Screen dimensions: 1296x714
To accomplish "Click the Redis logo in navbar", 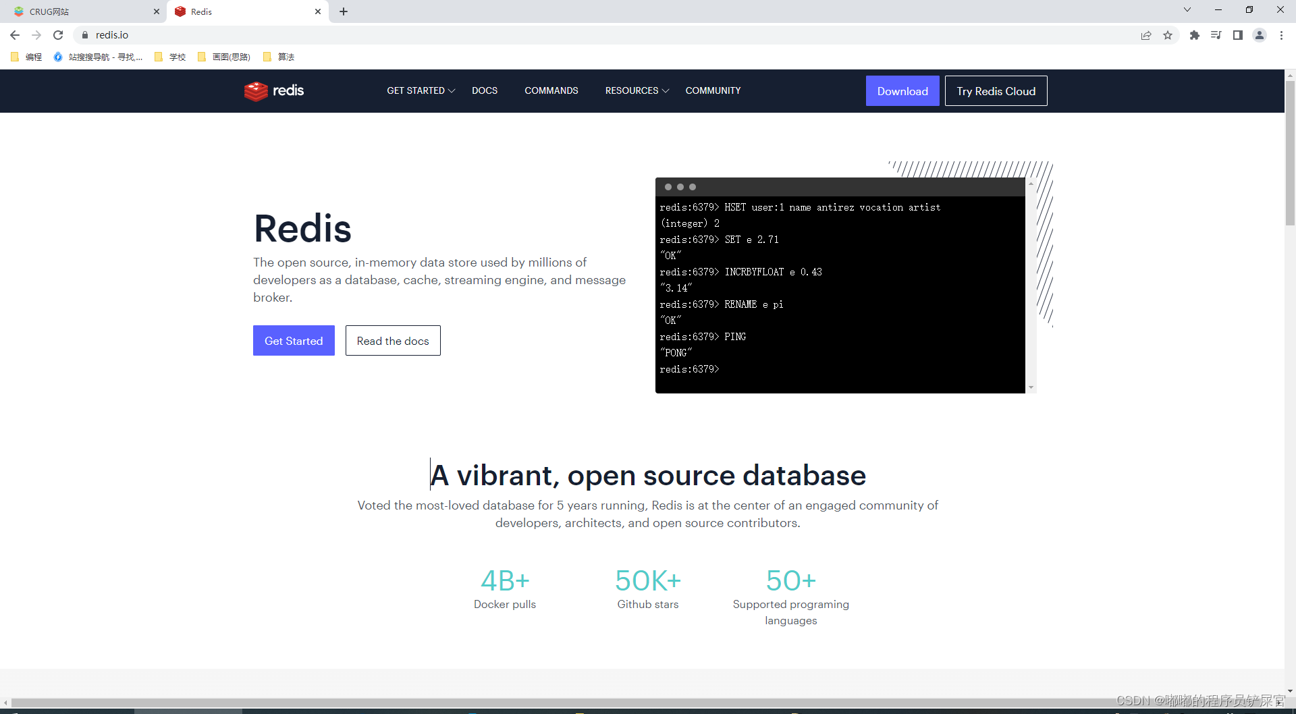I will tap(274, 90).
